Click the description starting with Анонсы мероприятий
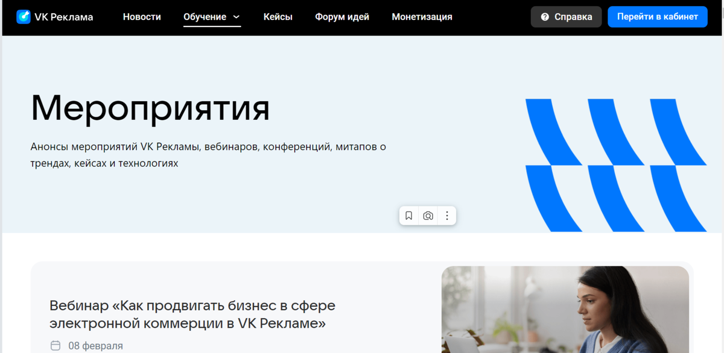Viewport: 724px width, 353px height. 208,155
